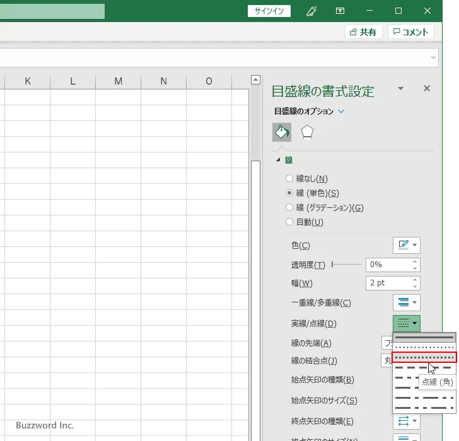Click the 共有 share button

(x=363, y=32)
